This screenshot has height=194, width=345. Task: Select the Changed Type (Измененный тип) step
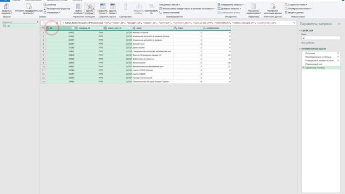point(314,64)
